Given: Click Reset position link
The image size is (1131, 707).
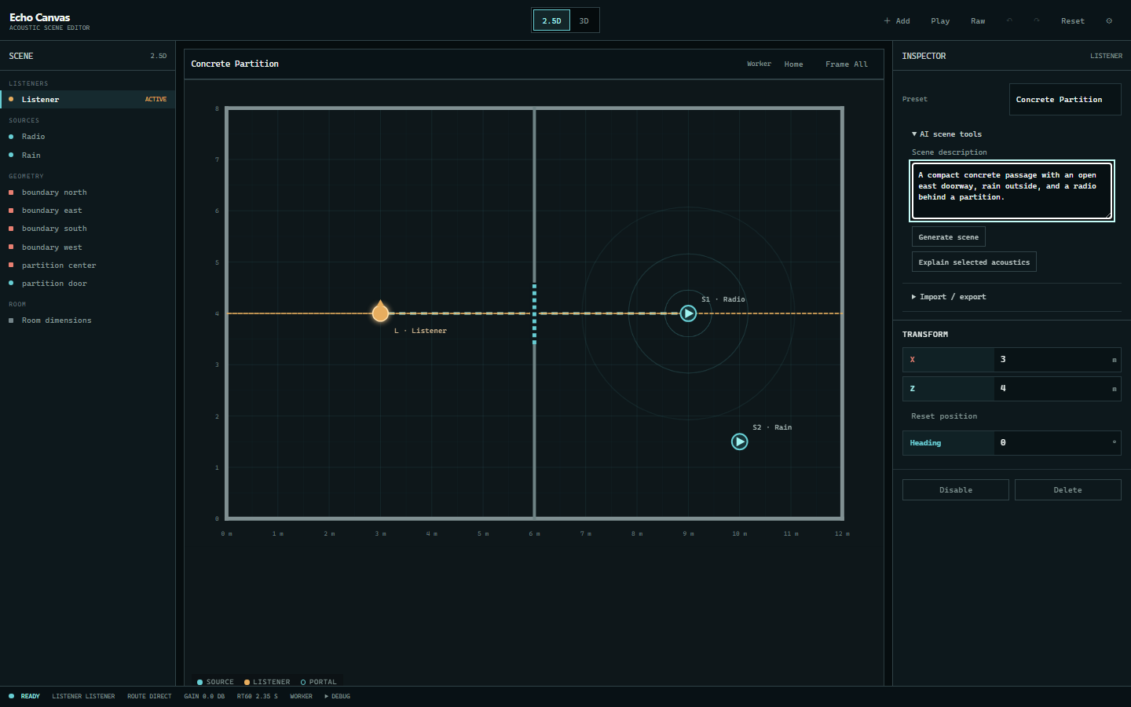Looking at the screenshot, I should (944, 416).
